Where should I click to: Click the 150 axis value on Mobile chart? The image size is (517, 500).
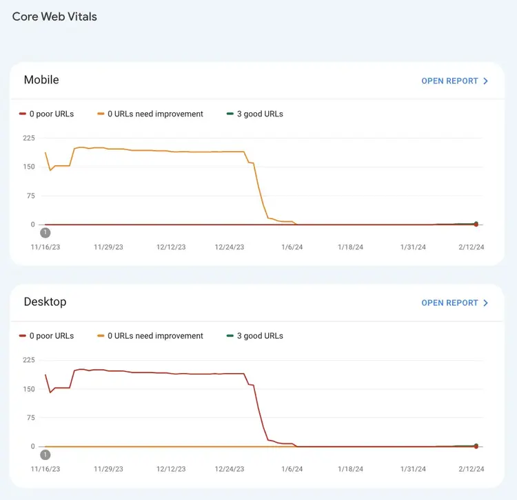click(29, 167)
